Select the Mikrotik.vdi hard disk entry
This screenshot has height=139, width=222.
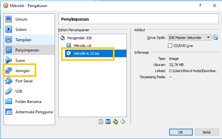tap(82, 46)
